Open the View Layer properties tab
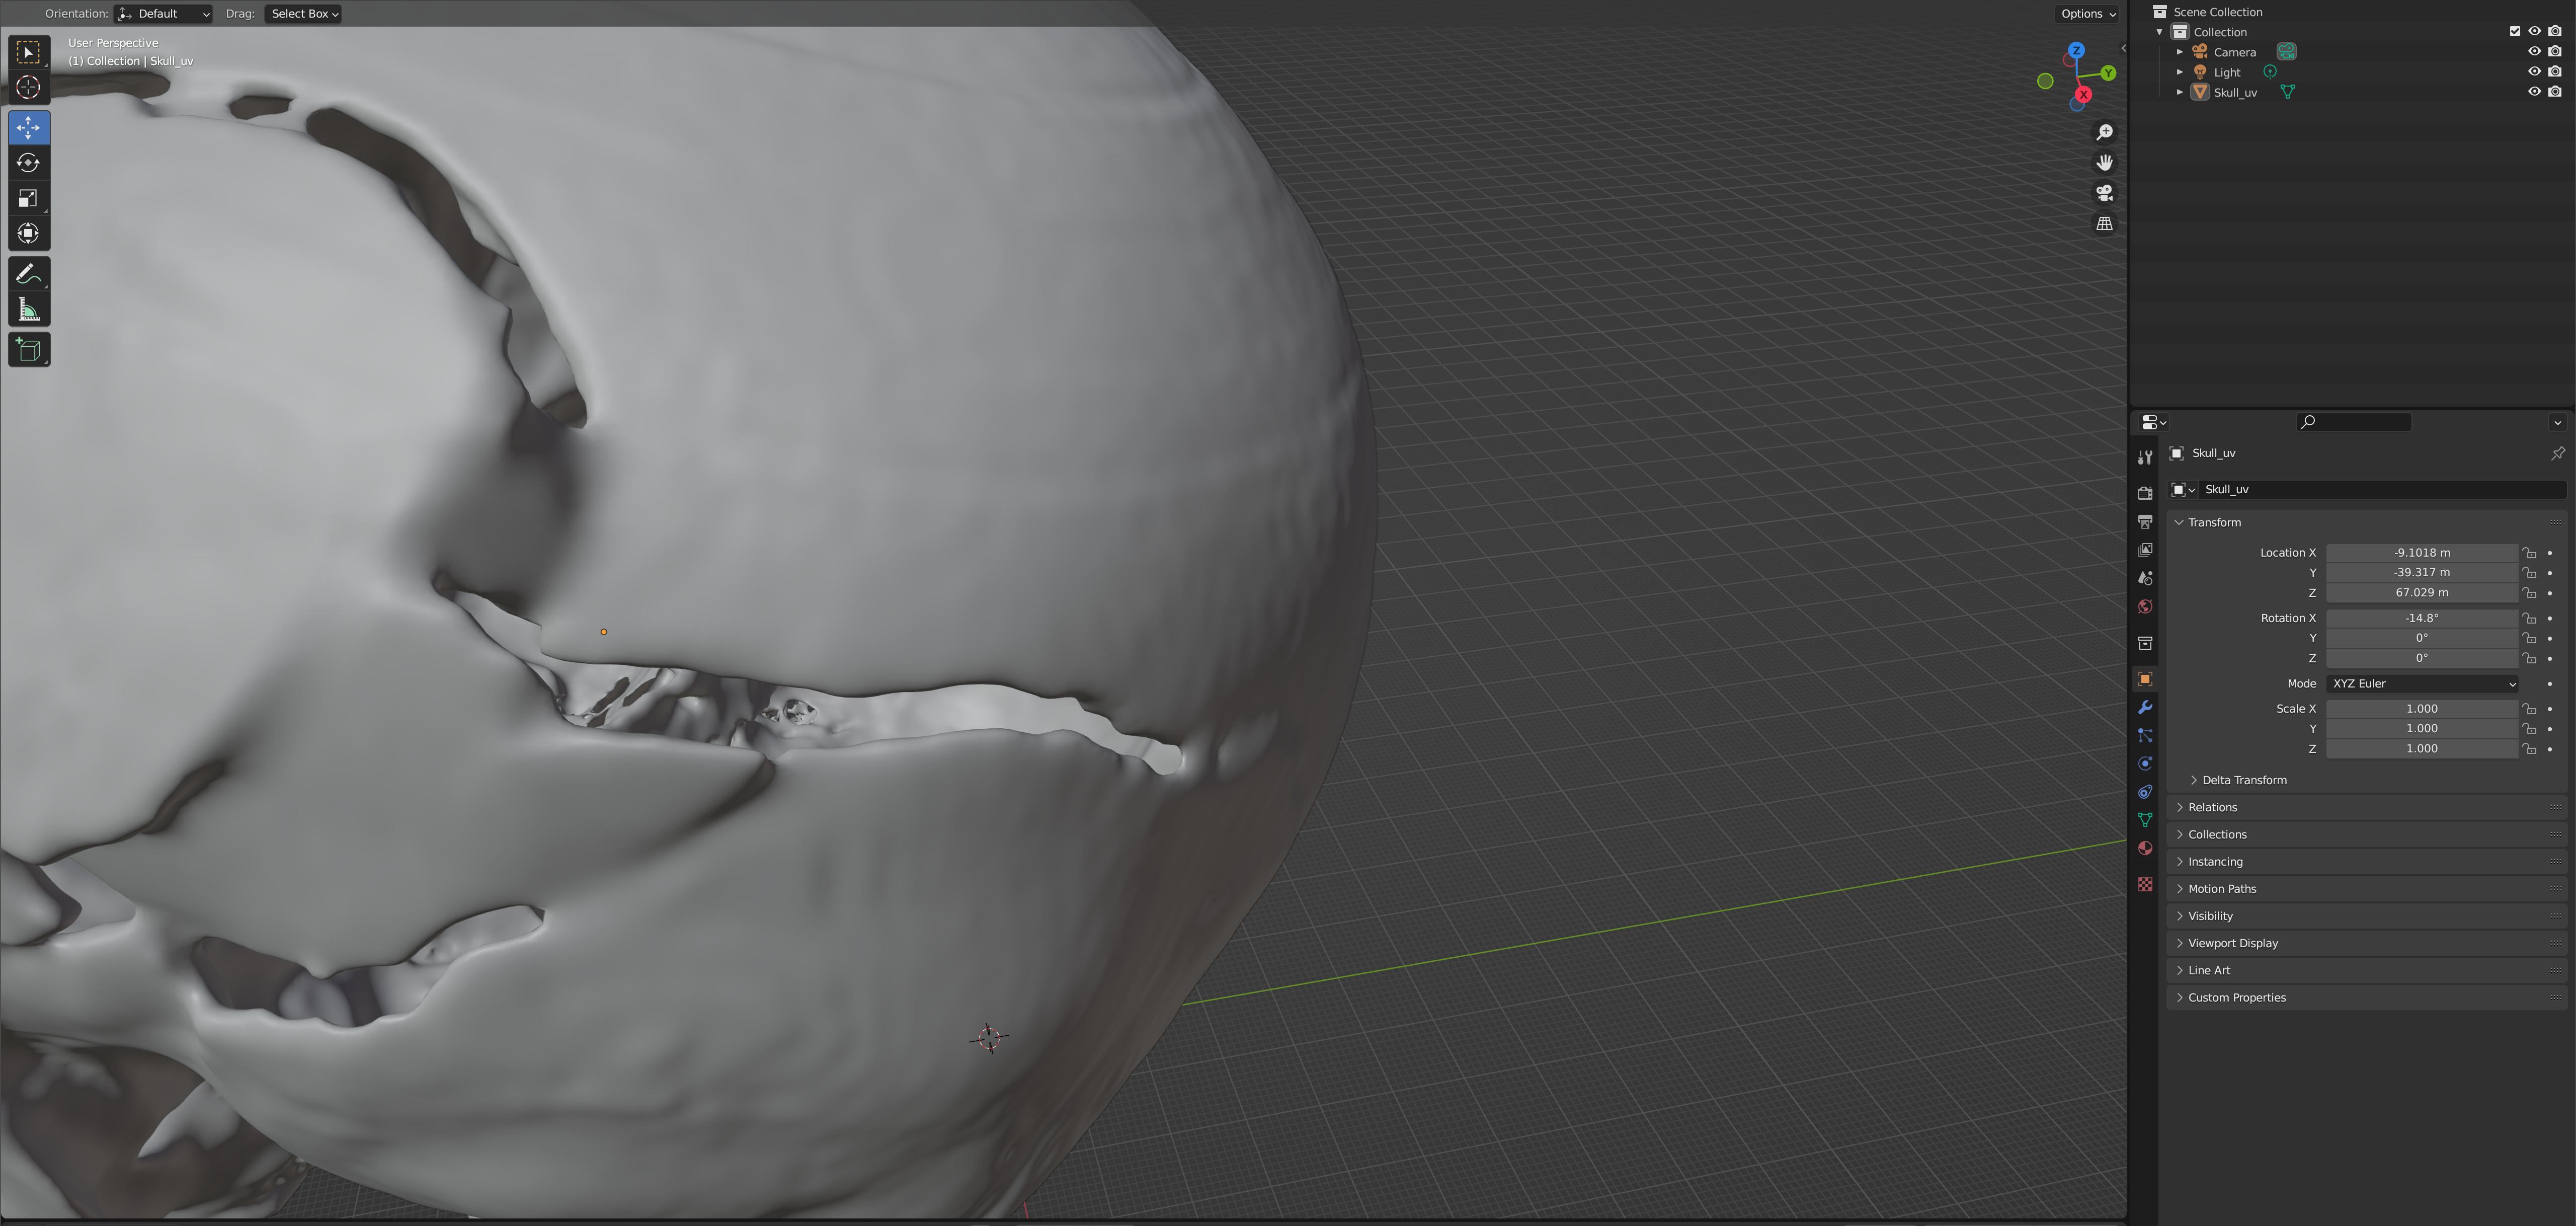The height and width of the screenshot is (1226, 2576). point(2145,550)
